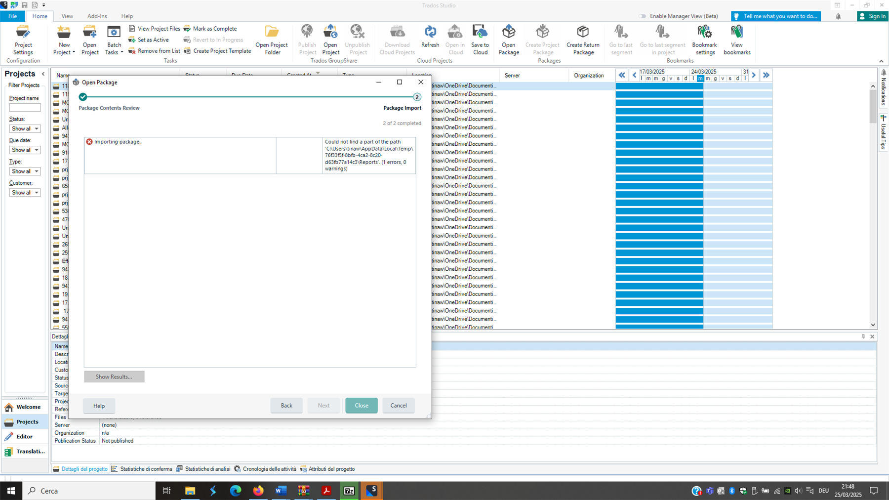889x500 pixels.
Task: Open Attributi del progetto tab
Action: point(327,469)
